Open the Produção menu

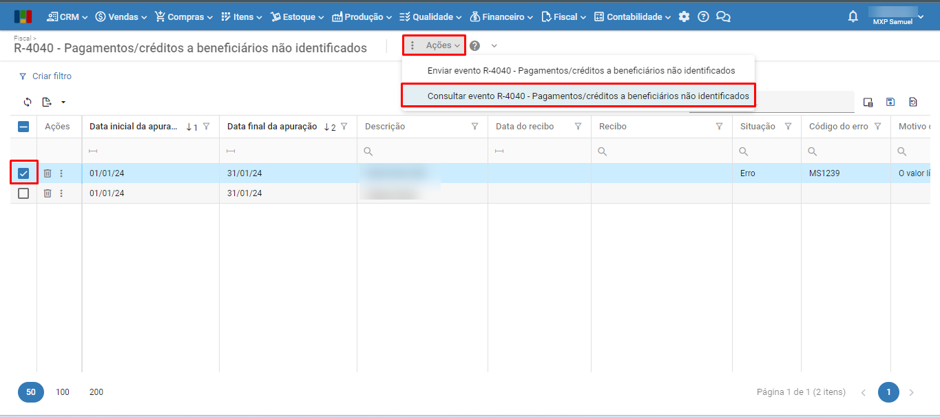click(x=362, y=17)
